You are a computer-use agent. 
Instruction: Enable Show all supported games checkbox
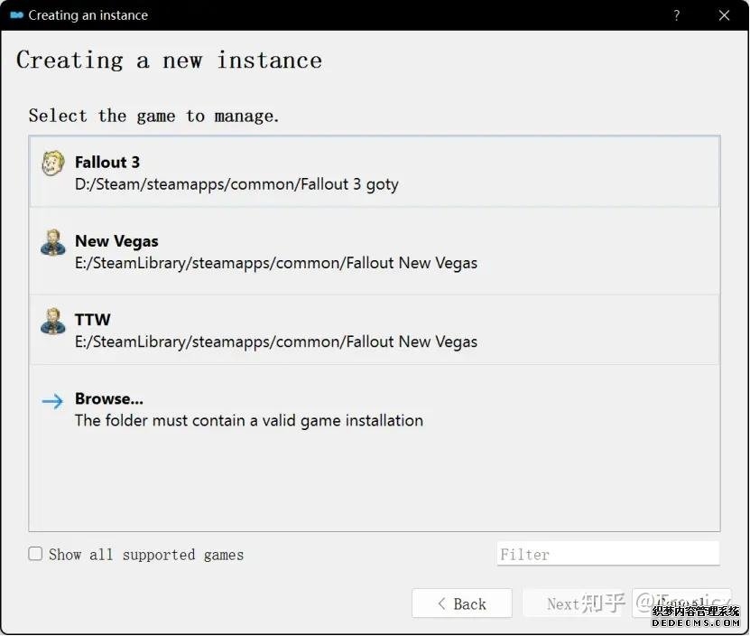pos(35,554)
